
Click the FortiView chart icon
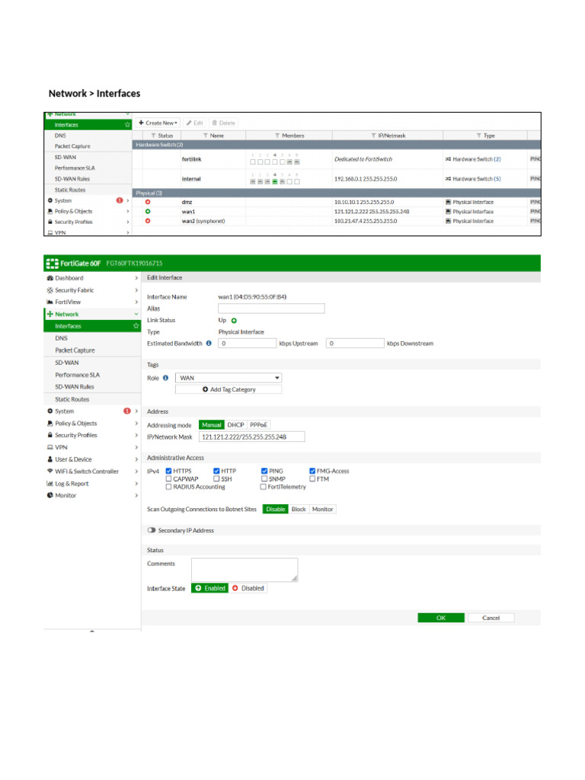[50, 302]
